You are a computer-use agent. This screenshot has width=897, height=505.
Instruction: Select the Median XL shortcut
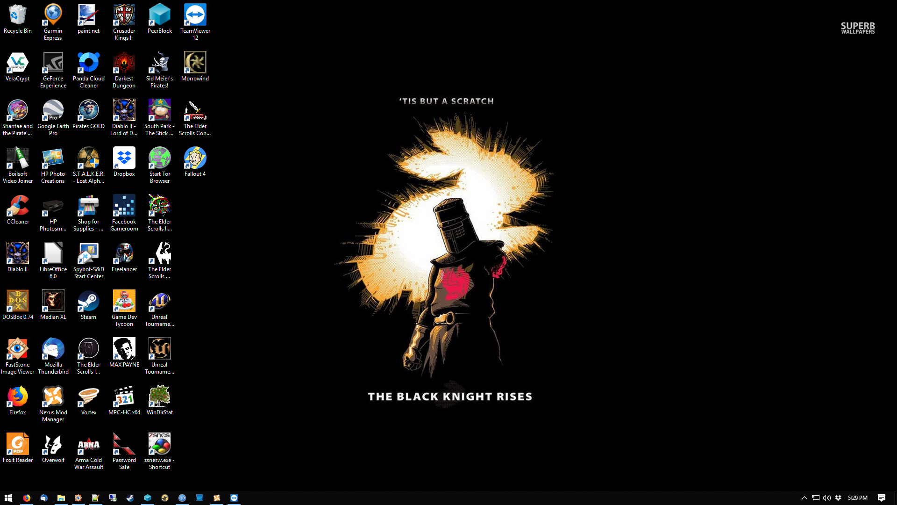pyautogui.click(x=53, y=306)
